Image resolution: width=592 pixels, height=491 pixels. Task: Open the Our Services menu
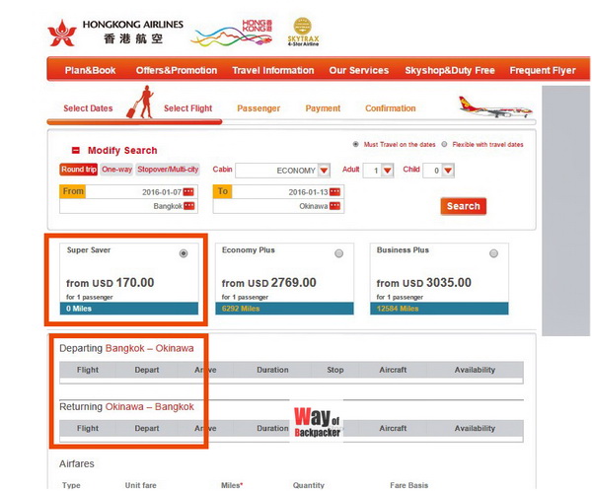coord(359,70)
